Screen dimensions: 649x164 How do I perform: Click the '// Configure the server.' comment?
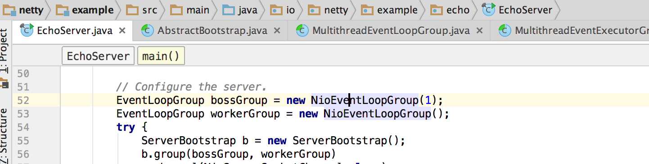tap(192, 86)
